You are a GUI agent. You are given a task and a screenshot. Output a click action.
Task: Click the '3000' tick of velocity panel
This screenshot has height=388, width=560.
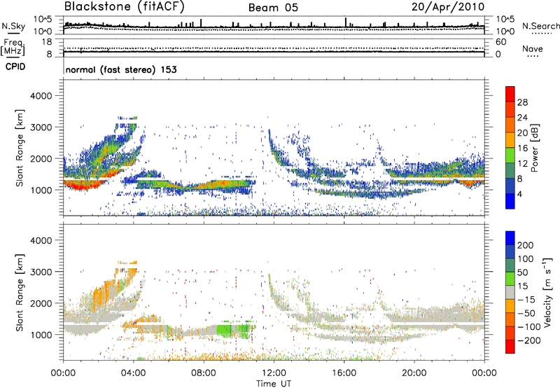(x=41, y=272)
